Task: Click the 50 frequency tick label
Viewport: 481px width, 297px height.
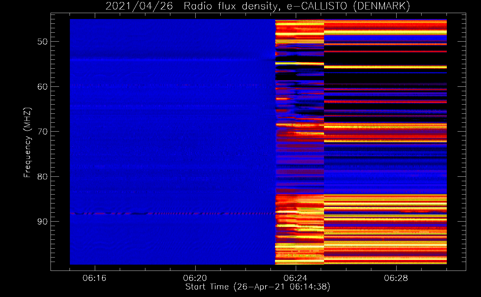Action: coord(43,42)
